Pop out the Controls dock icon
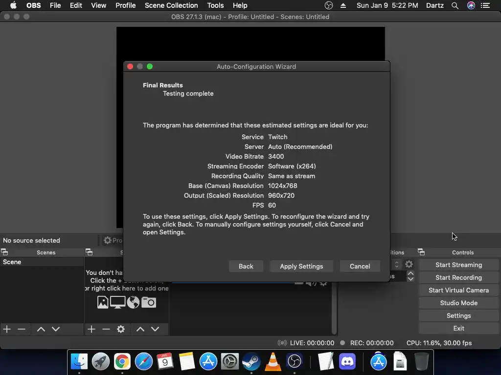The height and width of the screenshot is (375, 501). point(421,252)
